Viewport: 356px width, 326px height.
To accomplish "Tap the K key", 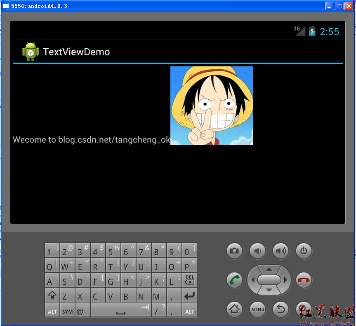I will (x=159, y=280).
